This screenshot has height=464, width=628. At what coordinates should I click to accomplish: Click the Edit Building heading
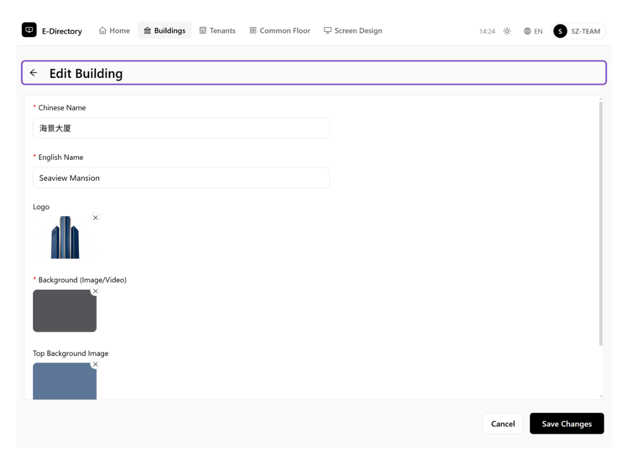coord(86,73)
